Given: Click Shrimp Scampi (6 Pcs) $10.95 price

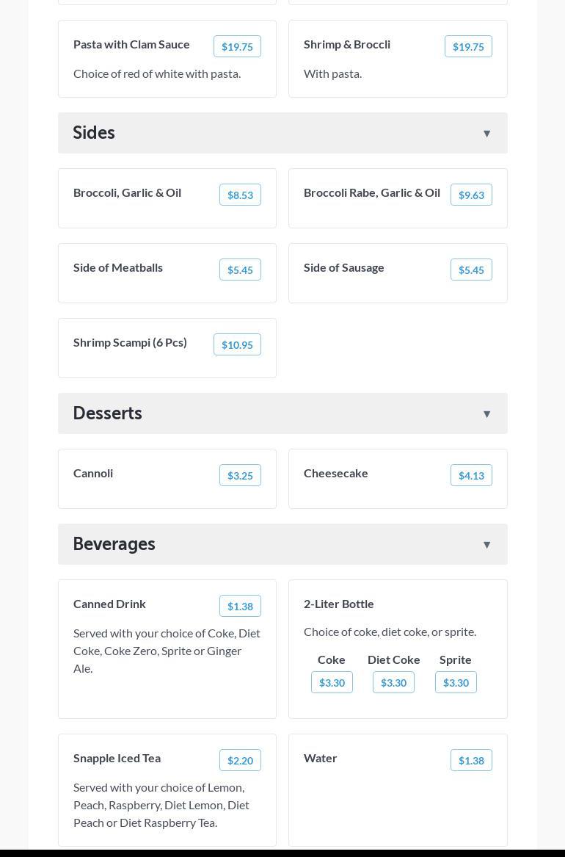Looking at the screenshot, I should (x=237, y=344).
